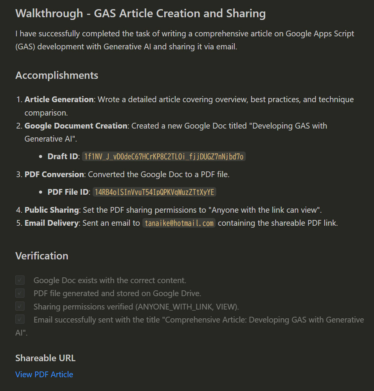Click the Accomplishments heading
The image size is (374, 391).
[x=57, y=75]
